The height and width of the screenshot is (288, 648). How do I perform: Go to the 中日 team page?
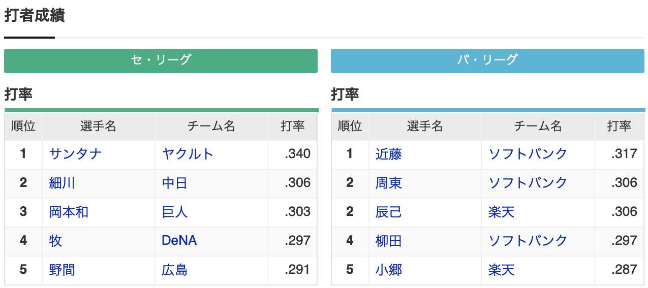(x=175, y=183)
